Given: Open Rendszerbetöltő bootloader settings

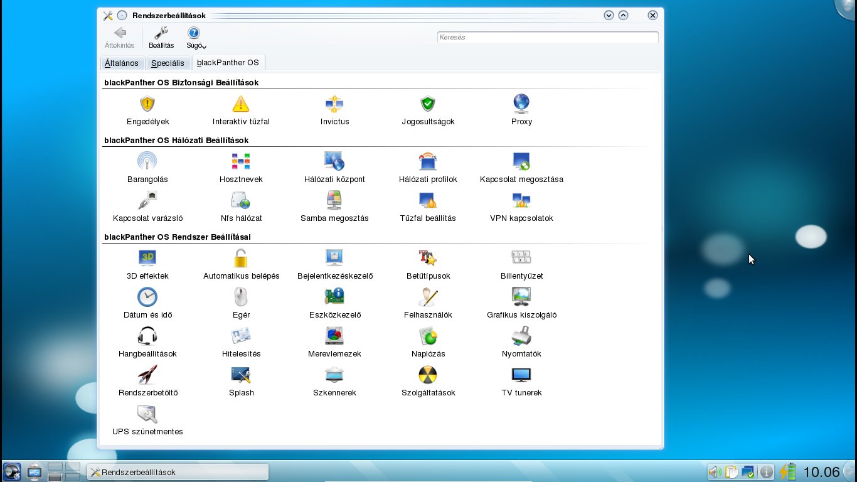Looking at the screenshot, I should click(147, 382).
